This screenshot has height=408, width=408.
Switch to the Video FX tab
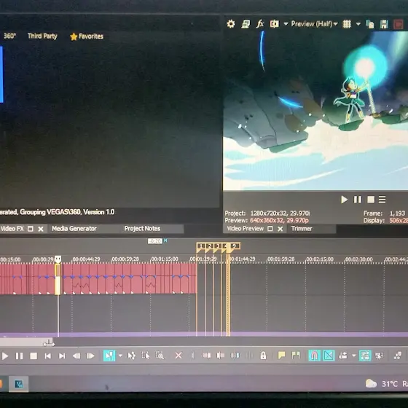pos(12,229)
